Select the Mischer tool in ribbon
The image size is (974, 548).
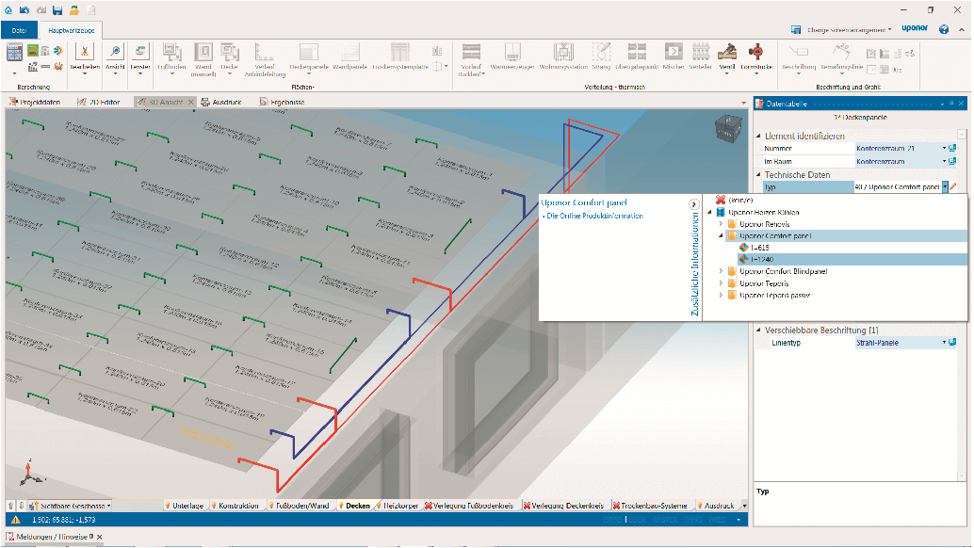pyautogui.click(x=673, y=53)
